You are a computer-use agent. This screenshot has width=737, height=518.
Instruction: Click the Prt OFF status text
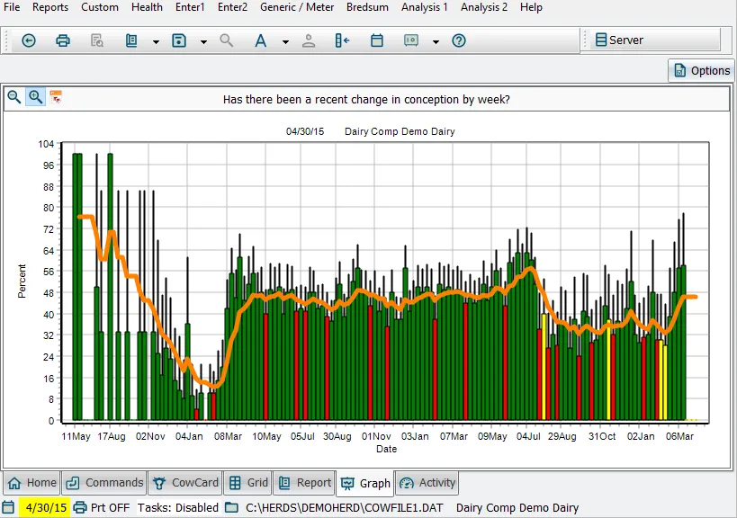pos(110,508)
